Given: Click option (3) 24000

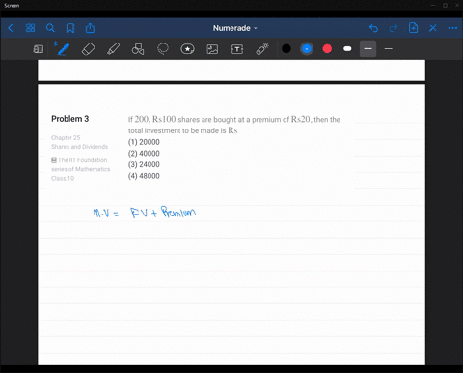Looking at the screenshot, I should tap(144, 164).
